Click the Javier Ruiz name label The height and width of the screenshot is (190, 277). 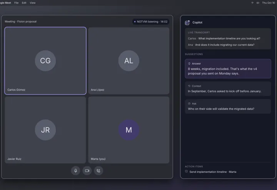pyautogui.click(x=14, y=159)
